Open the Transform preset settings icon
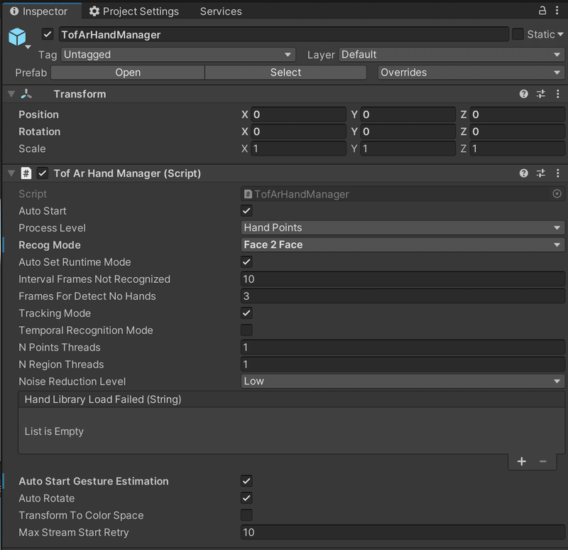The width and height of the screenshot is (568, 550). click(x=541, y=95)
